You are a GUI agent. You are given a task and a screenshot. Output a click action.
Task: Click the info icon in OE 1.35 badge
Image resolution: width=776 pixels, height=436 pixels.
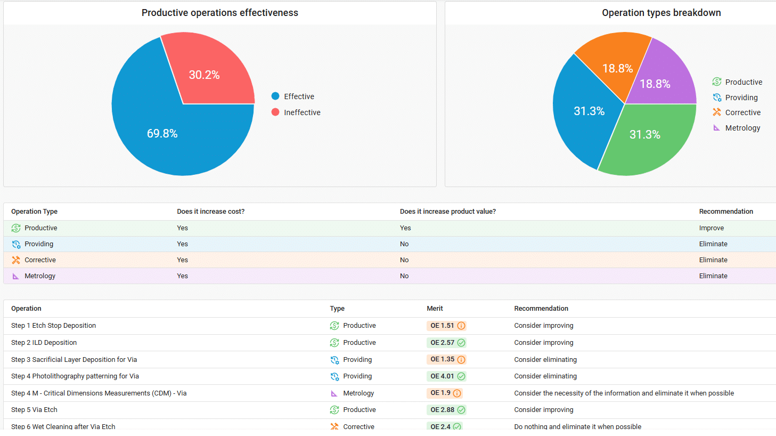pos(461,360)
